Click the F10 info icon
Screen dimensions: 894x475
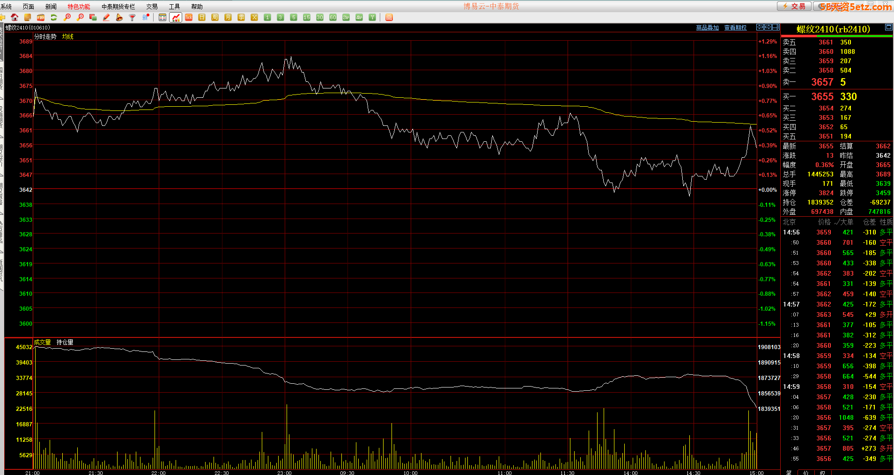41,17
